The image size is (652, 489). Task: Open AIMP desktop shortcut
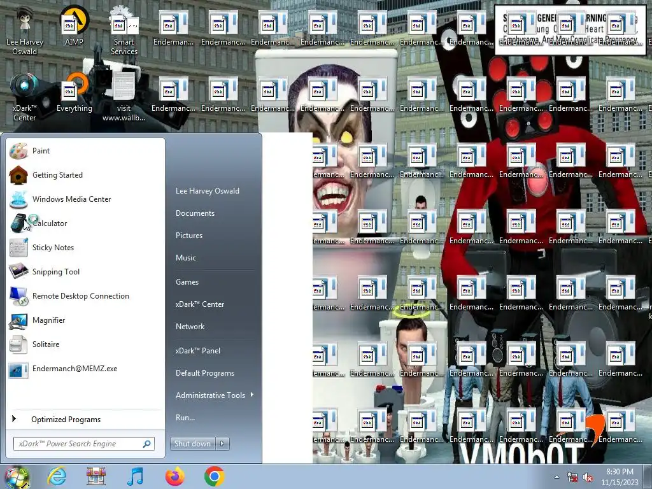[74, 25]
